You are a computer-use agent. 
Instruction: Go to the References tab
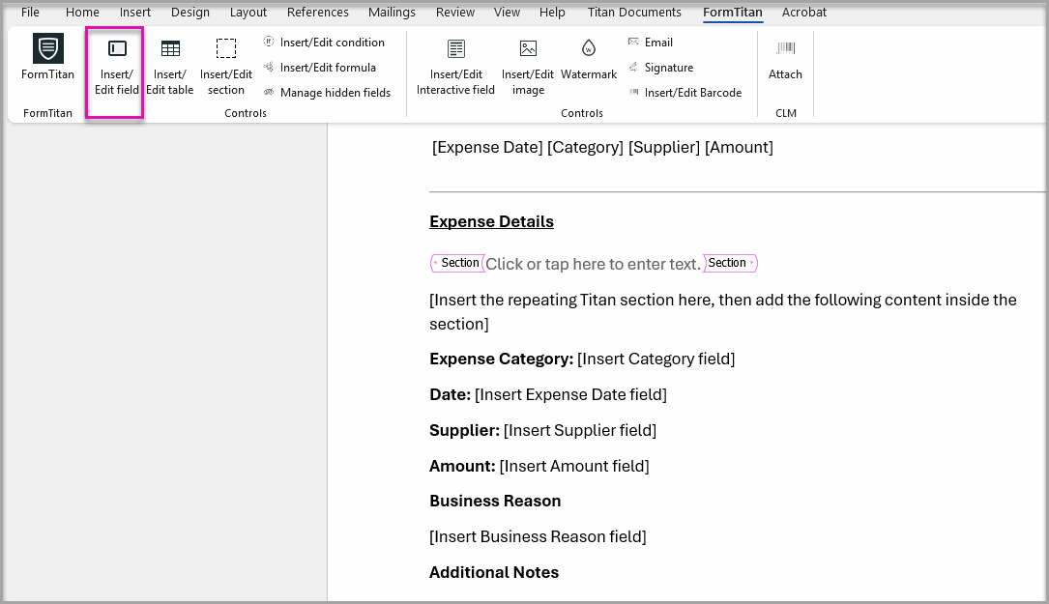pos(318,12)
